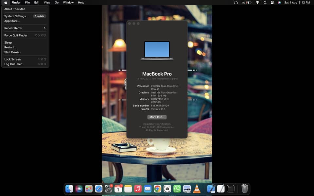The width and height of the screenshot is (314, 196).
Task: Launch VLC media player from the dock
Action: pos(197,188)
